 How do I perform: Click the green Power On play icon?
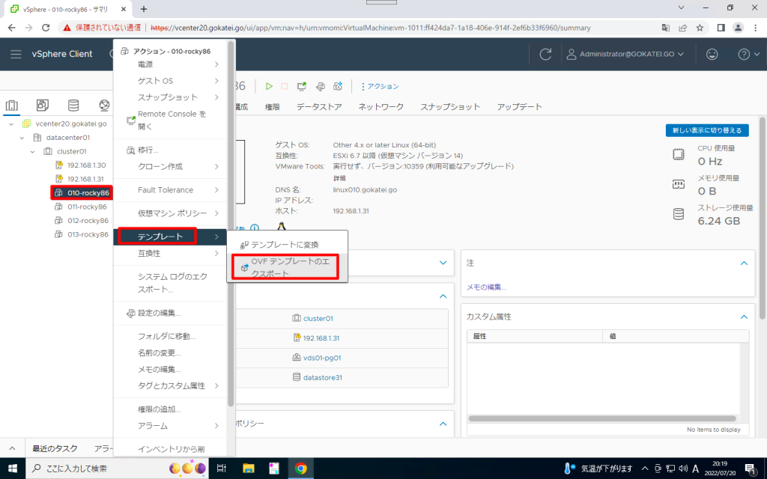(x=269, y=87)
